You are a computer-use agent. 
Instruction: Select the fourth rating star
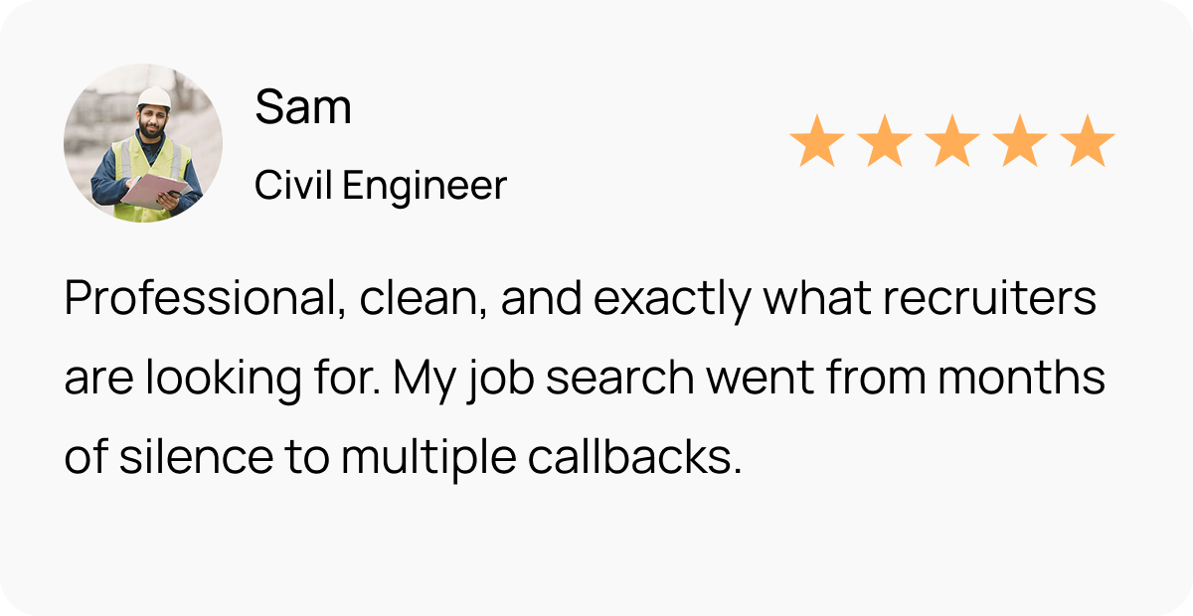pos(1020,141)
